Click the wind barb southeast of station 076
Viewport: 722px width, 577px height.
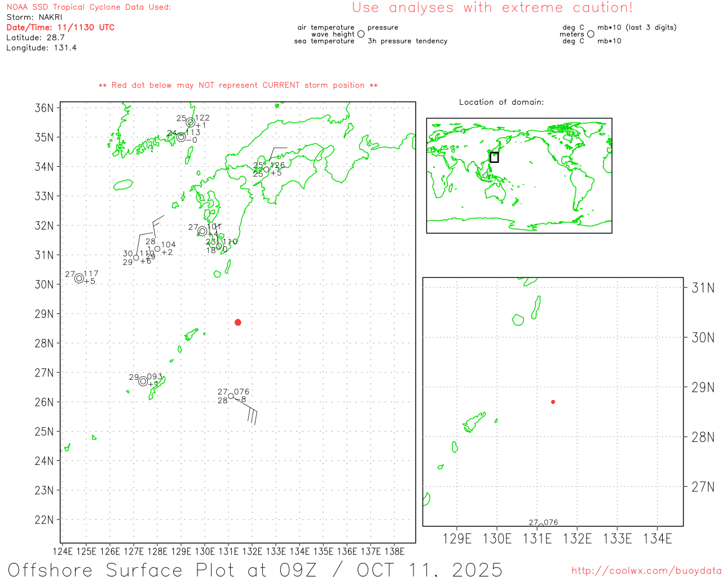(x=252, y=416)
